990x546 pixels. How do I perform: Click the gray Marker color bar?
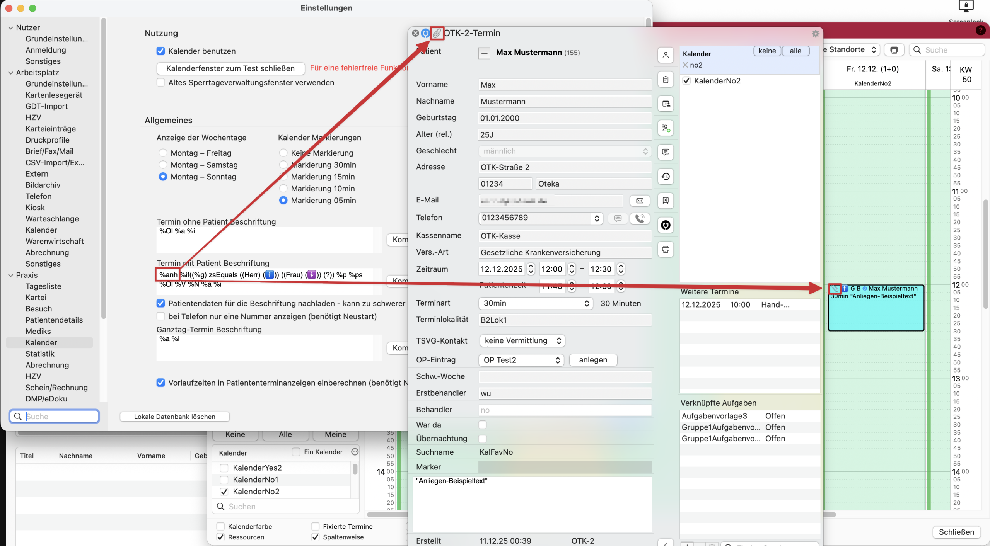click(565, 467)
